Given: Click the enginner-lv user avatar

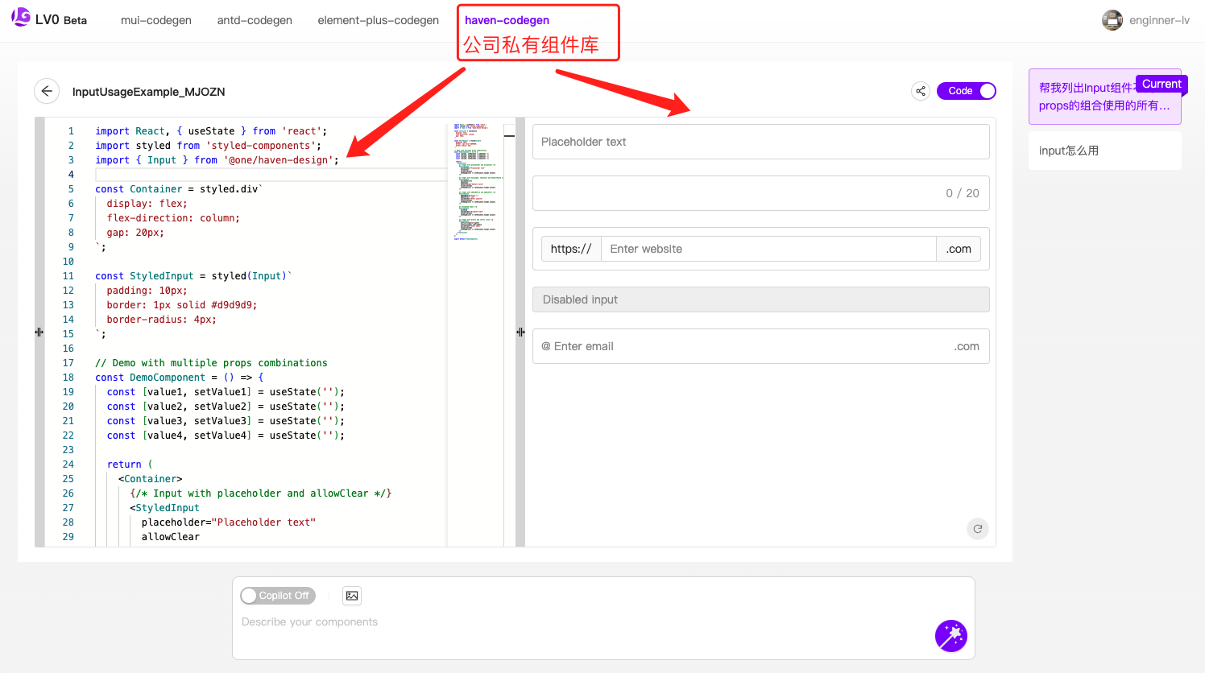Looking at the screenshot, I should click(1112, 20).
